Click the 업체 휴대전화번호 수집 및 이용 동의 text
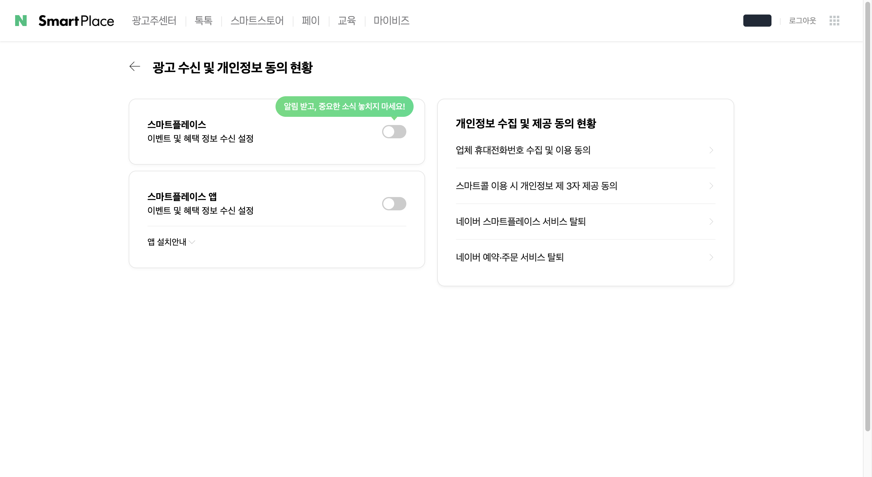The width and height of the screenshot is (872, 477). [x=523, y=150]
